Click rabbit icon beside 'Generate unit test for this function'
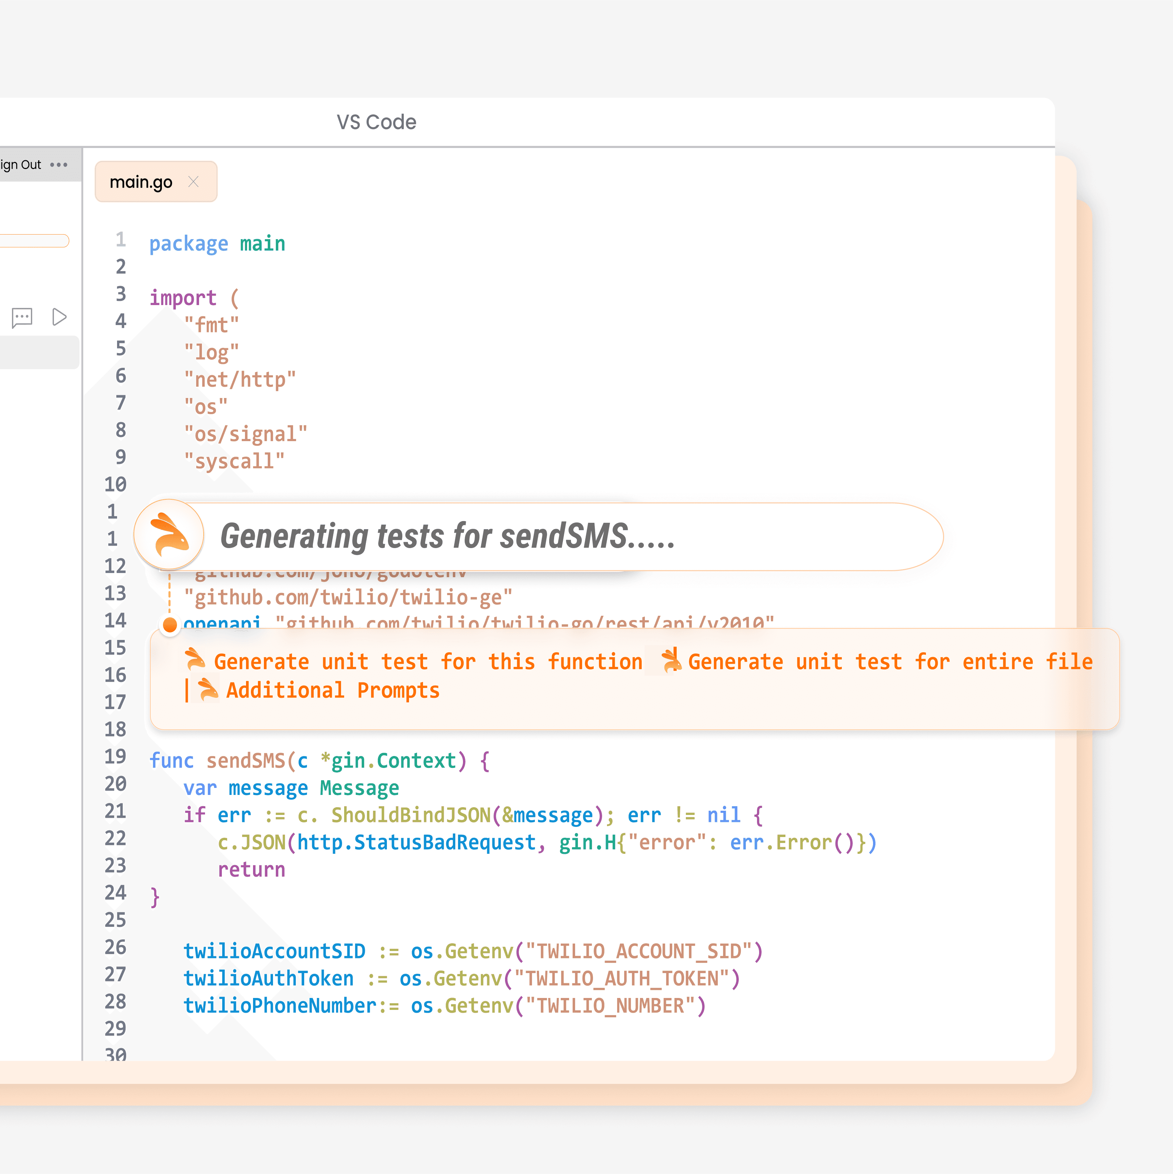 (x=196, y=659)
